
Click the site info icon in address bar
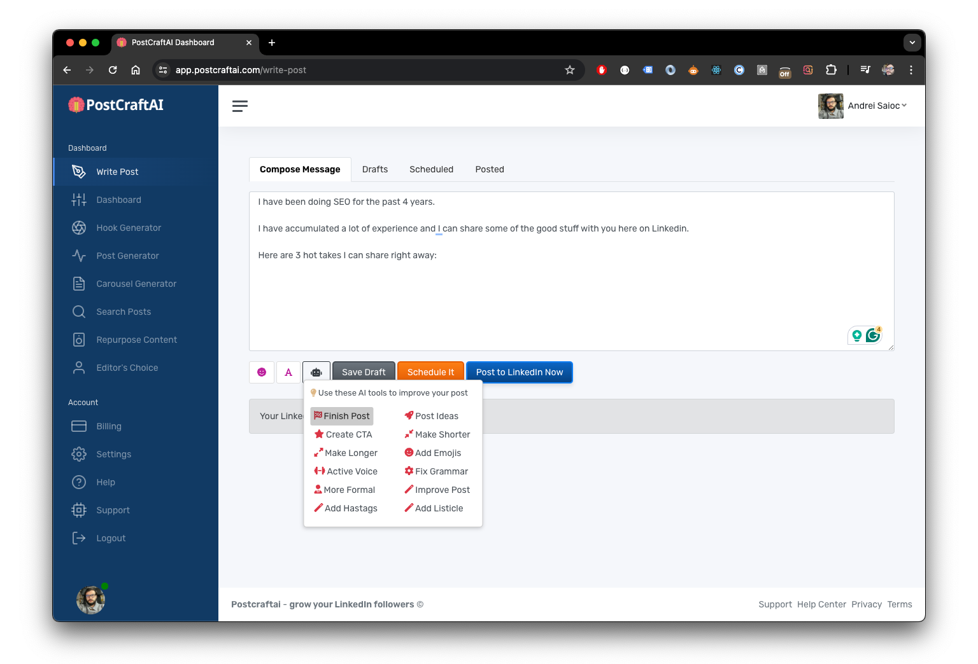[163, 70]
